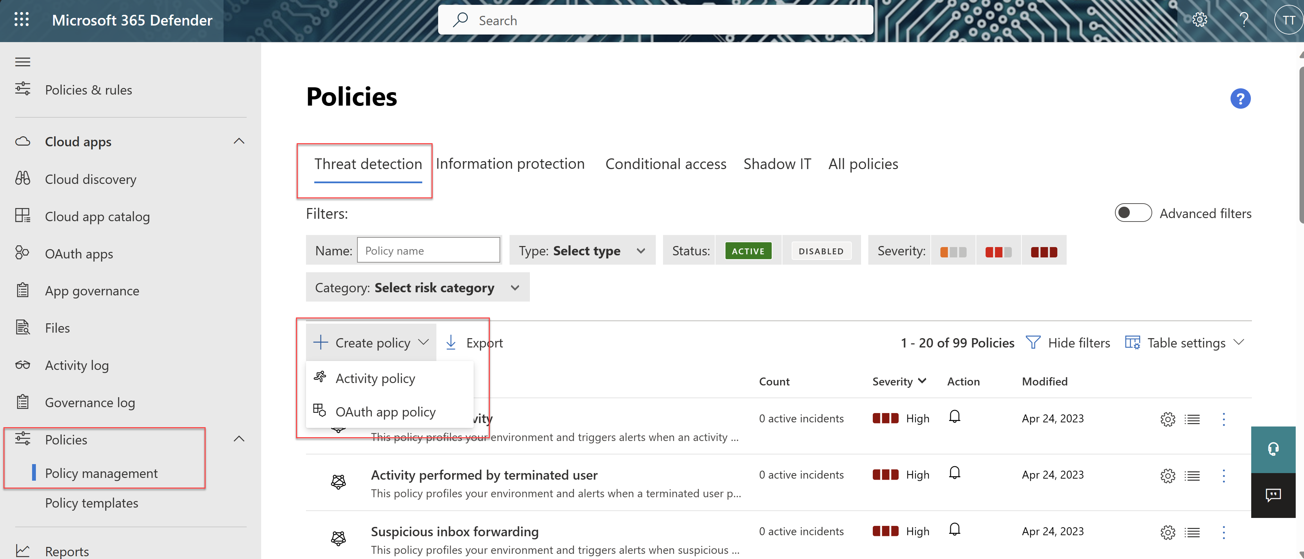
Task: Switch to the Shadow IT tab
Action: click(778, 163)
